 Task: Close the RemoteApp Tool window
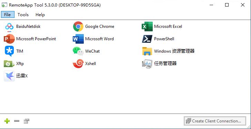click(243, 5)
